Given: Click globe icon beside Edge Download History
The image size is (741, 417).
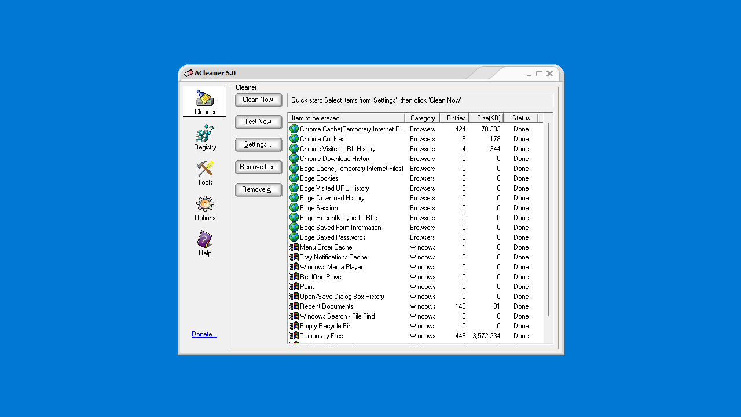Looking at the screenshot, I should click(294, 198).
